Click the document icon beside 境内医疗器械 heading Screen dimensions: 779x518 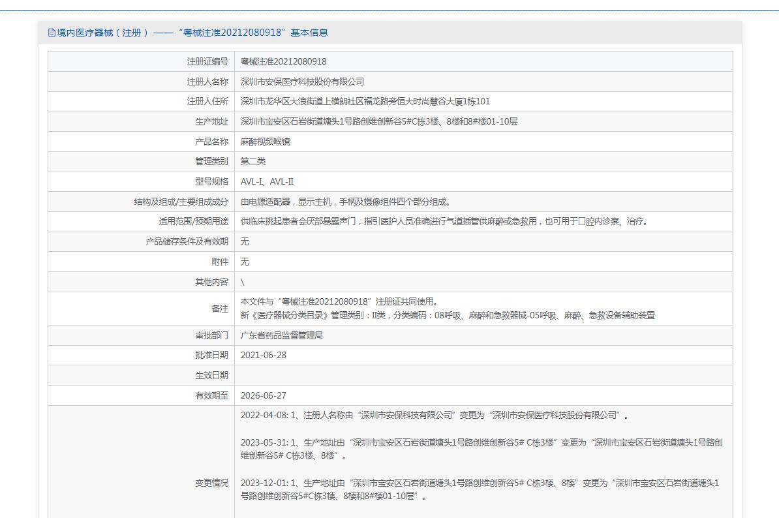52,33
